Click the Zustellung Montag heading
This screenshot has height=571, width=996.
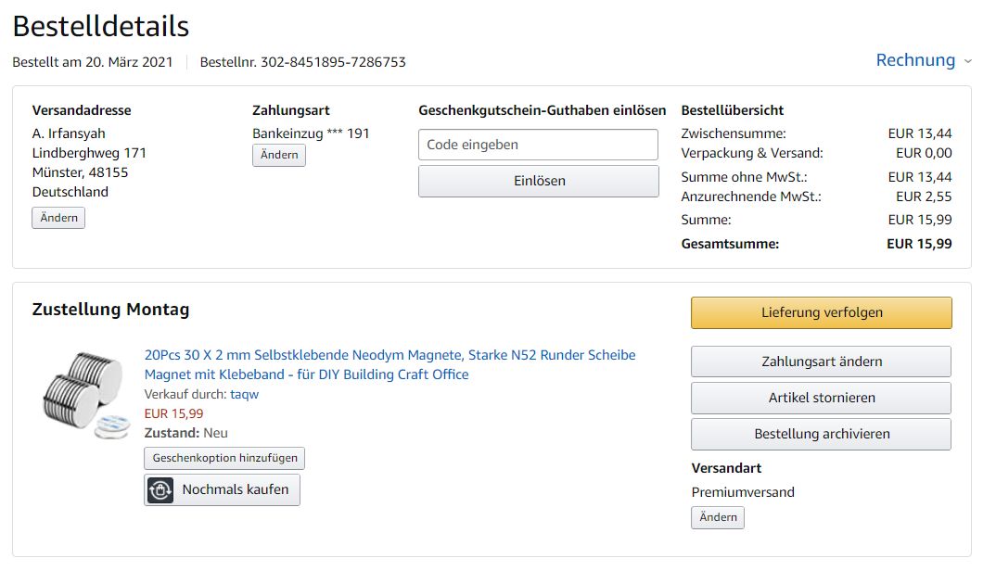[110, 310]
